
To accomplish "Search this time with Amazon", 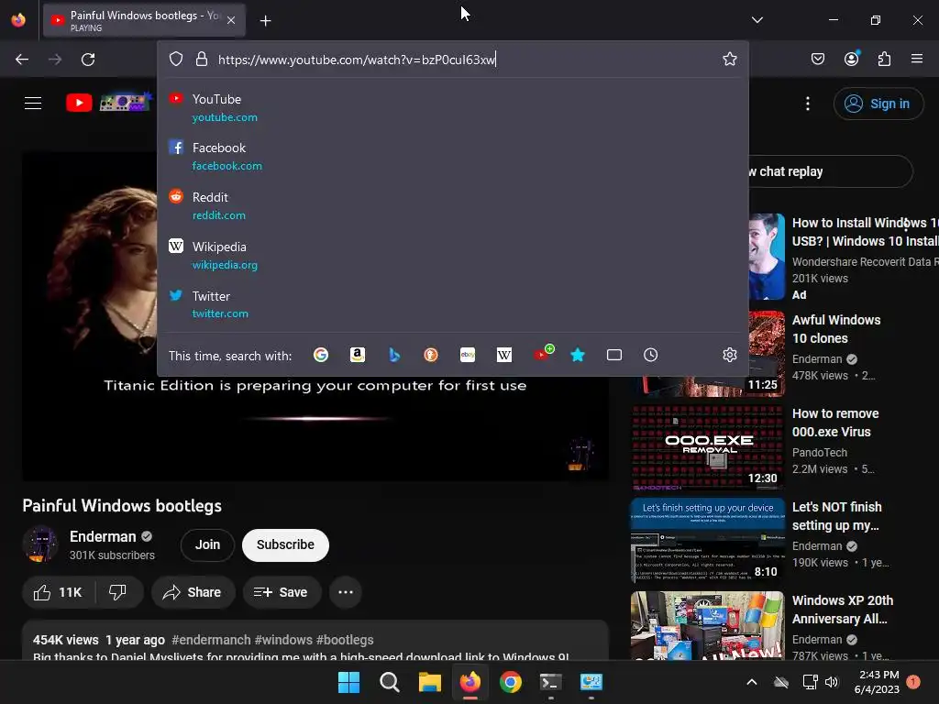I will tap(358, 355).
